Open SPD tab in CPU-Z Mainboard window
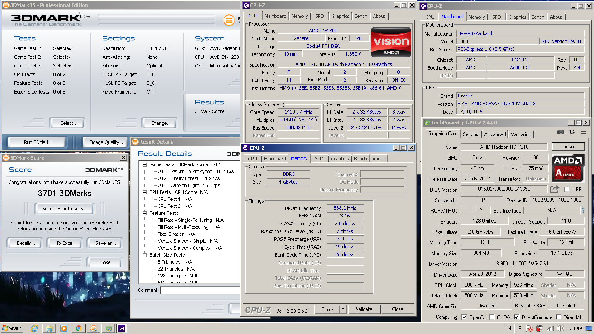Screen dimensions: 594x334 pyautogui.click(x=496, y=17)
